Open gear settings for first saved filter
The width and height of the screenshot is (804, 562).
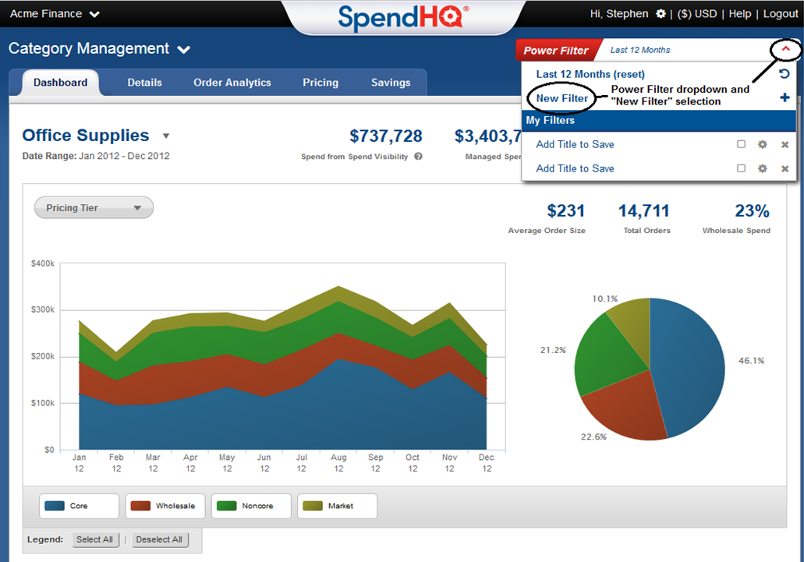pyautogui.click(x=763, y=144)
